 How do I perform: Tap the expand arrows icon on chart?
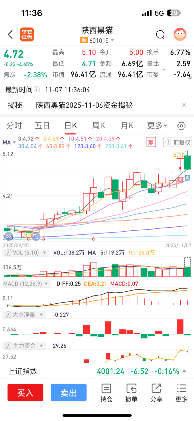pyautogui.click(x=8, y=237)
